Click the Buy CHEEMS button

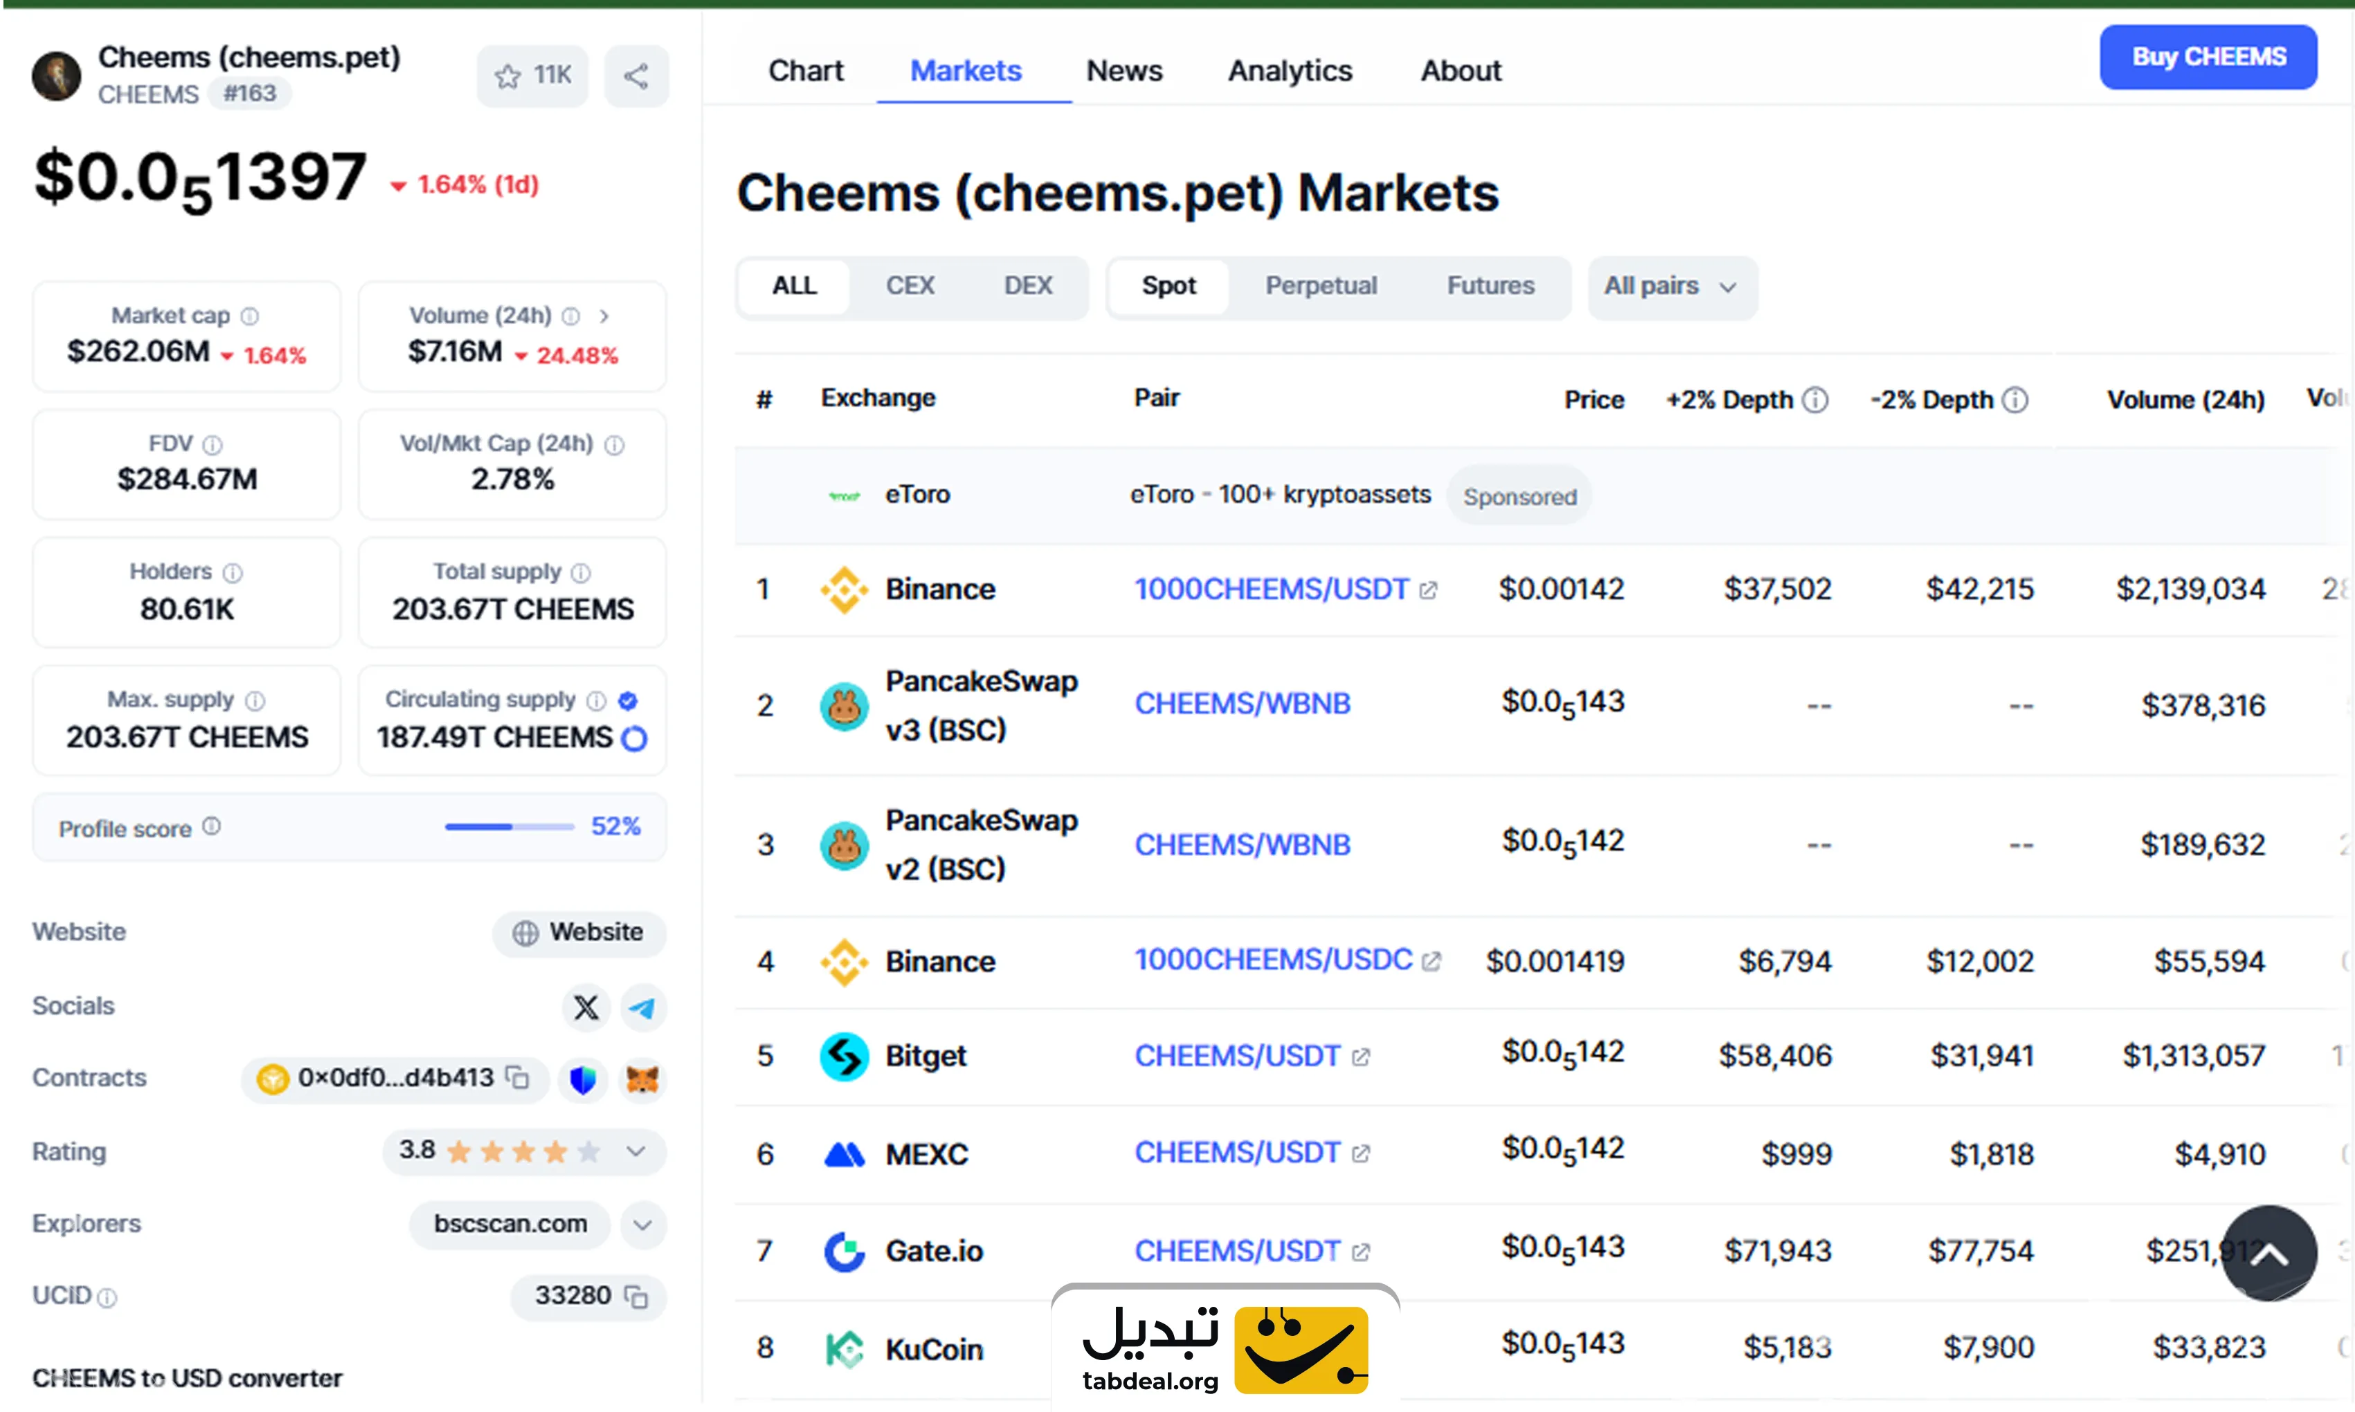tap(2208, 57)
